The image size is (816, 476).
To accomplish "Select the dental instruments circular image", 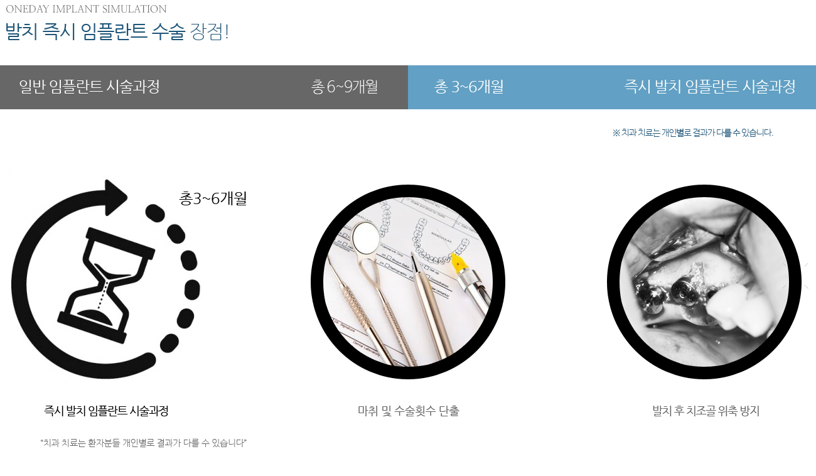I will [408, 282].
